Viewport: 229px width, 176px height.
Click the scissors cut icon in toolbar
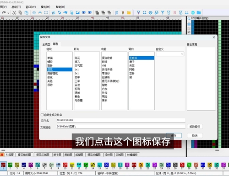[x=14, y=13]
